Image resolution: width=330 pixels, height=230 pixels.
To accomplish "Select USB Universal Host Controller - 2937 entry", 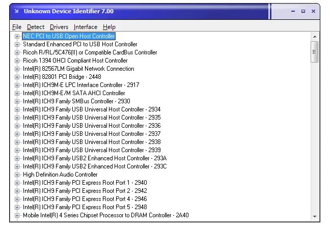I will pyautogui.click(x=92, y=134).
